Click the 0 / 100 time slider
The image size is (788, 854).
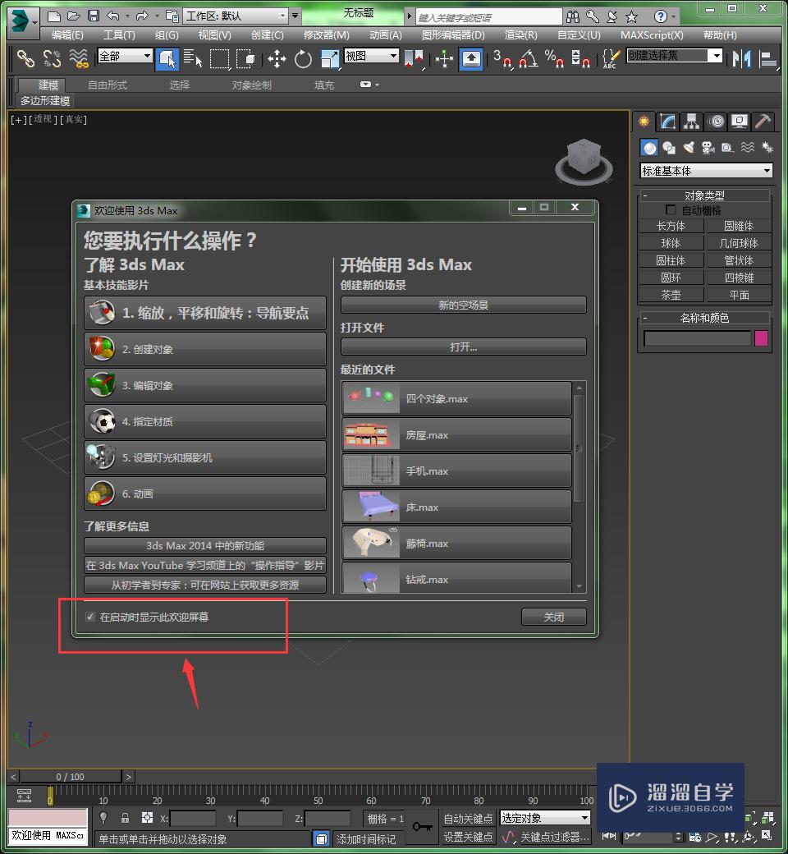tap(71, 777)
